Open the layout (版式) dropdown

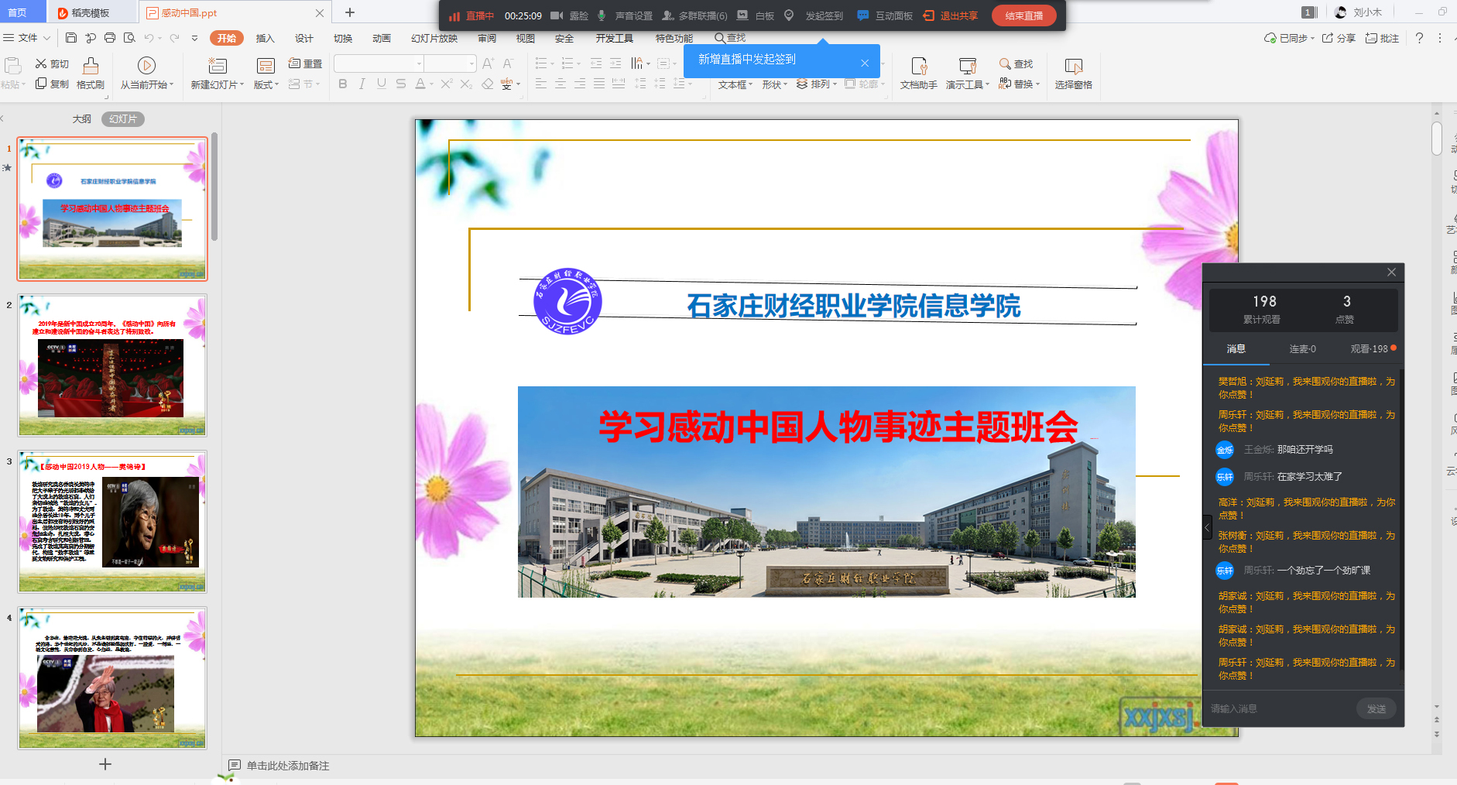266,85
